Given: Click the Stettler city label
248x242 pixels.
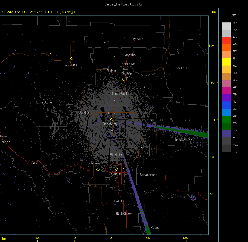Looking at the screenshot, I should pyautogui.click(x=182, y=68).
